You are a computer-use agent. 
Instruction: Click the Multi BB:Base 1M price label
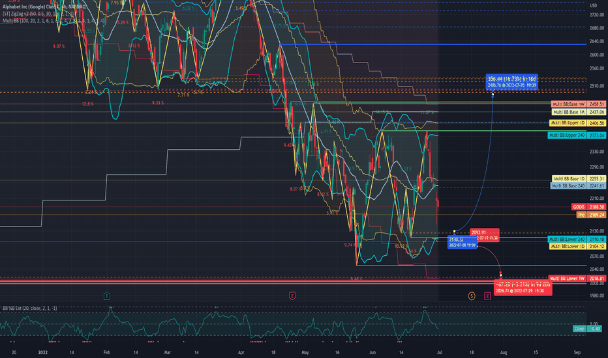[578, 112]
